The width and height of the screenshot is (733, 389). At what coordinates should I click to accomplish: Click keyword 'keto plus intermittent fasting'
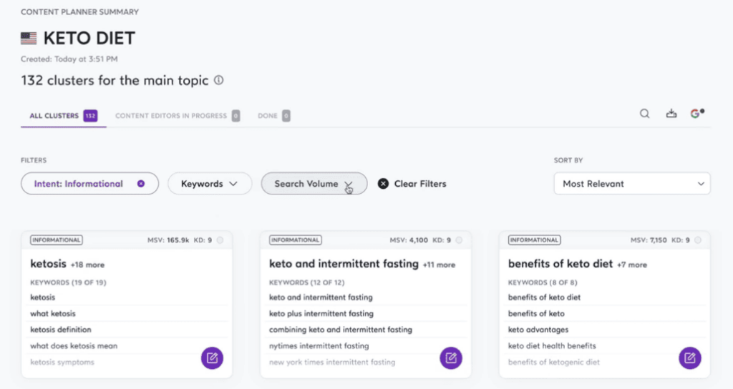coord(321,313)
